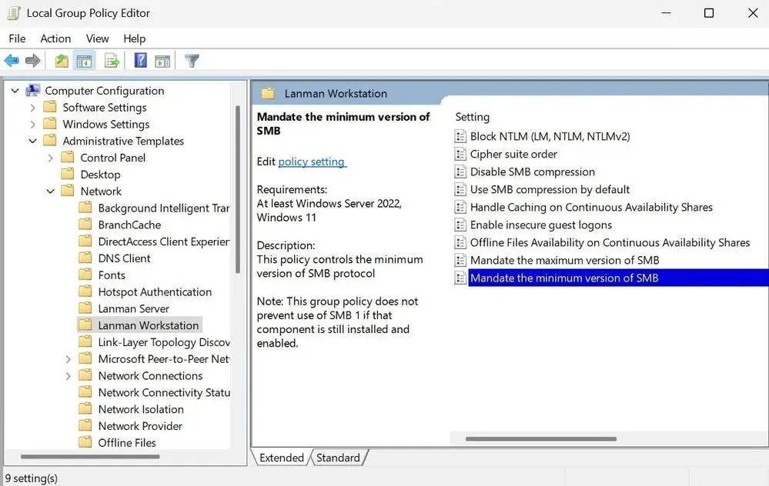Image resolution: width=769 pixels, height=486 pixels.
Task: Click the icon beside Block NTLM setting
Action: click(460, 136)
